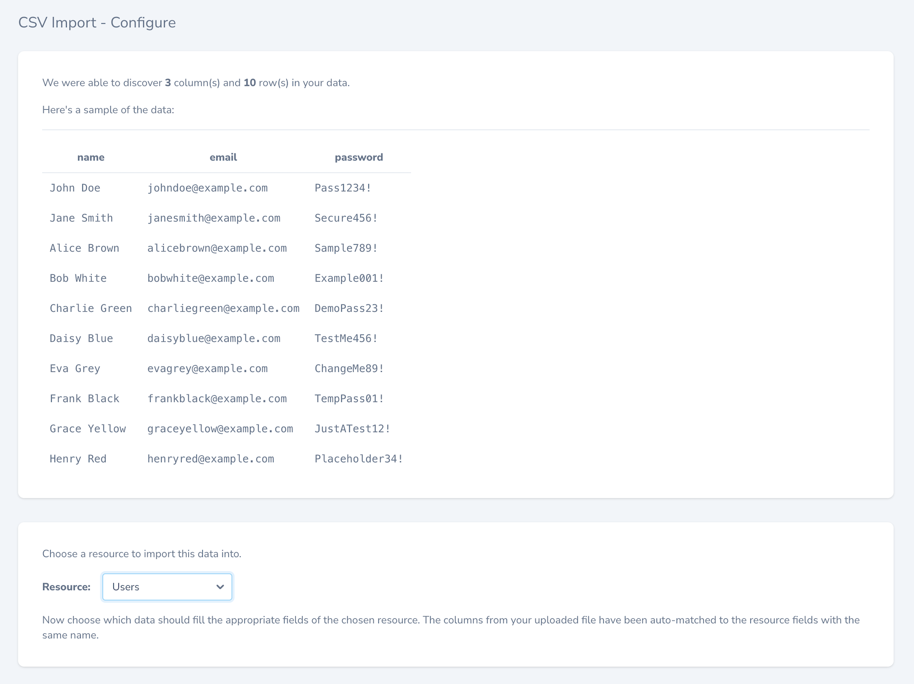Click the name column header
The height and width of the screenshot is (684, 914).
tap(91, 157)
